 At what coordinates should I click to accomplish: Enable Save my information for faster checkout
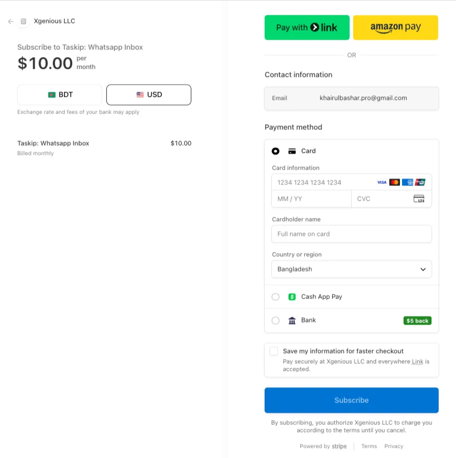pos(274,351)
